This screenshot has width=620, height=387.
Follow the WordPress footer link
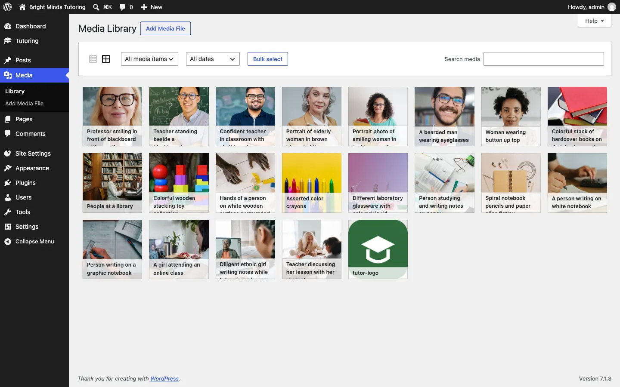coord(164,378)
